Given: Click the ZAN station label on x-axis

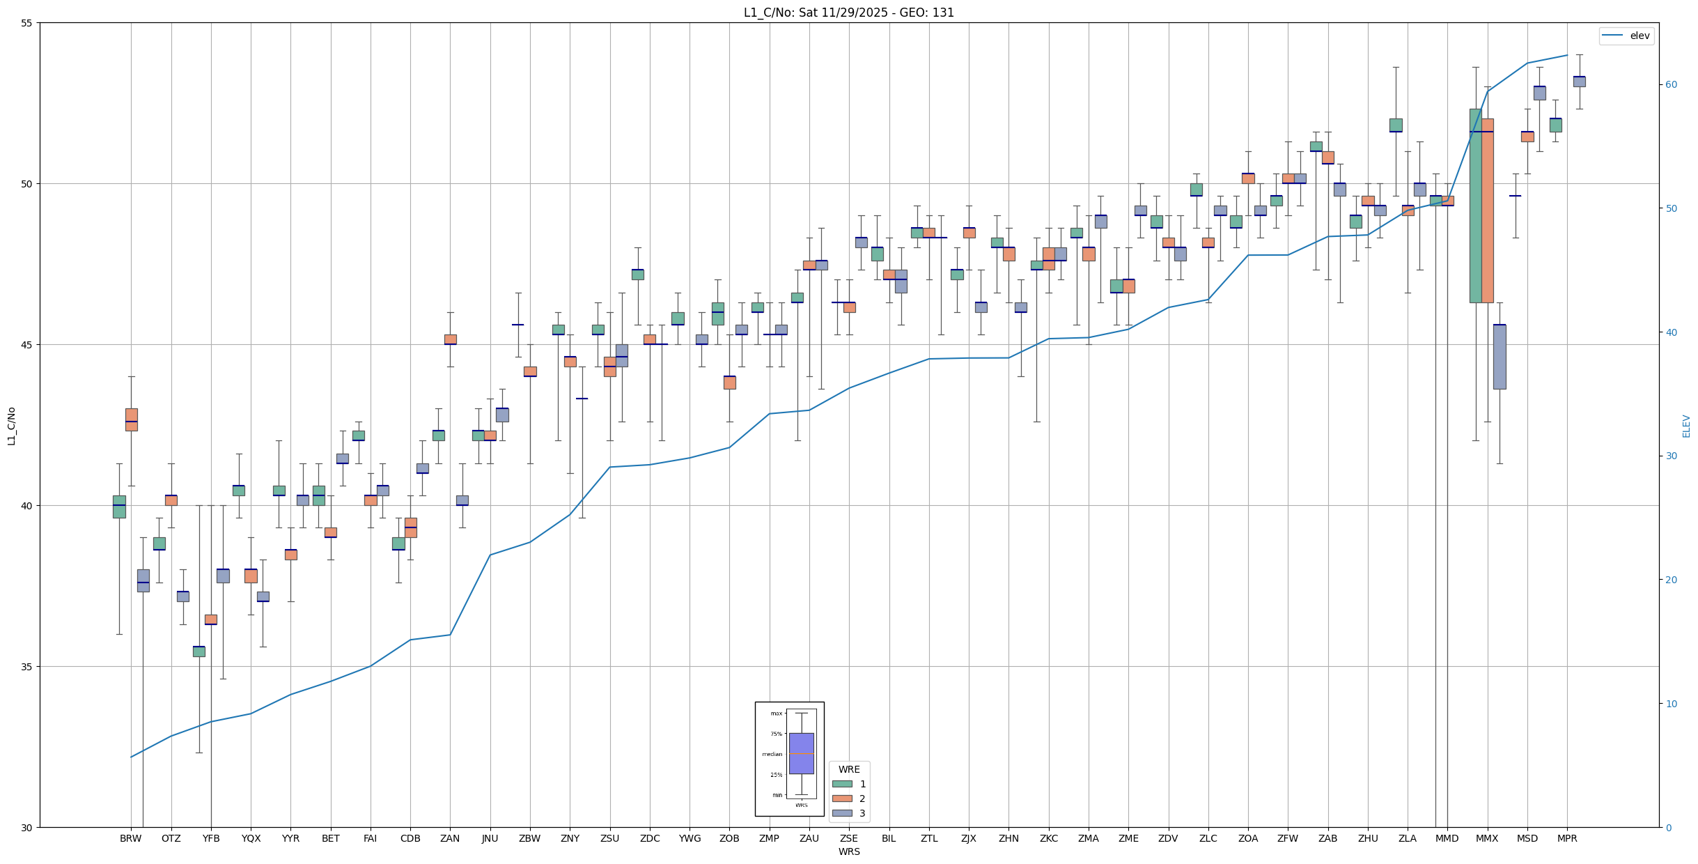Looking at the screenshot, I should [450, 838].
